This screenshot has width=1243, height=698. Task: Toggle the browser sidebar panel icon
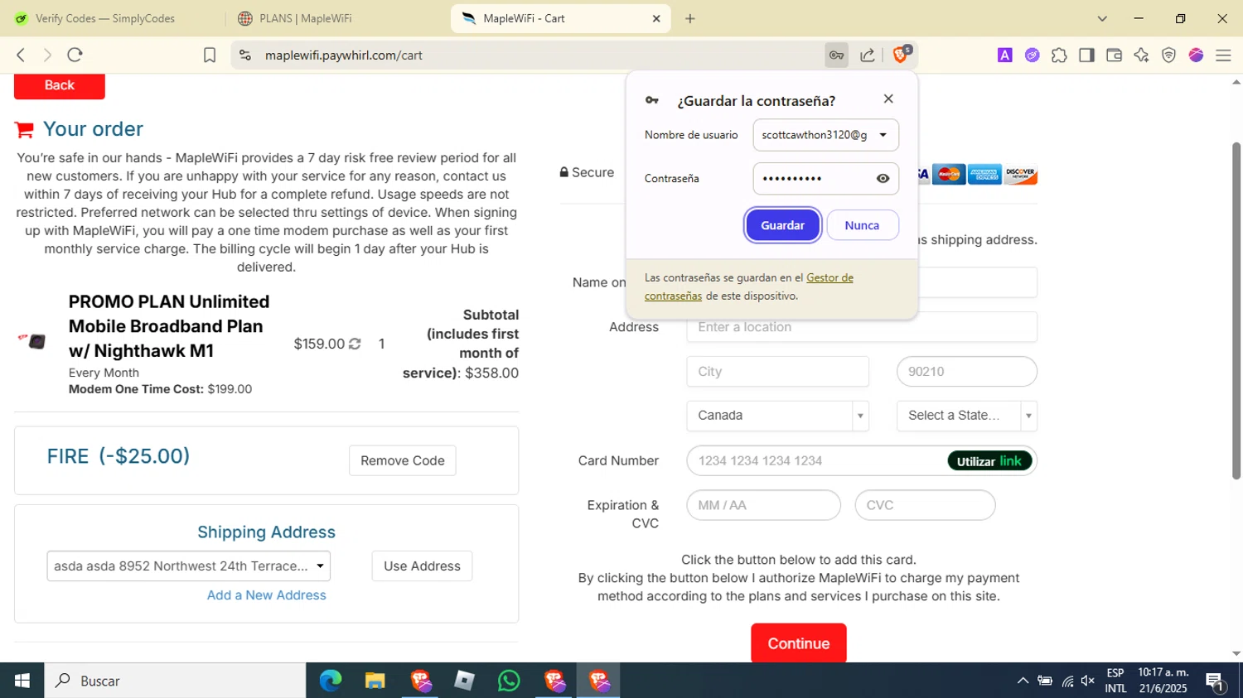pyautogui.click(x=1086, y=55)
